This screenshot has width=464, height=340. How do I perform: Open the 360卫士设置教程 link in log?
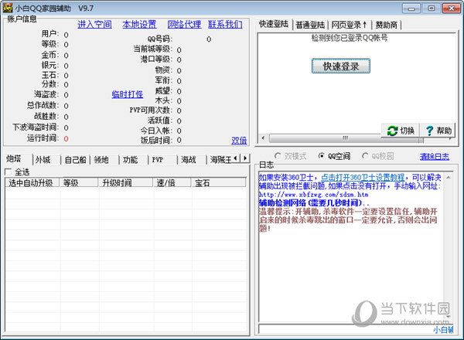363,178
